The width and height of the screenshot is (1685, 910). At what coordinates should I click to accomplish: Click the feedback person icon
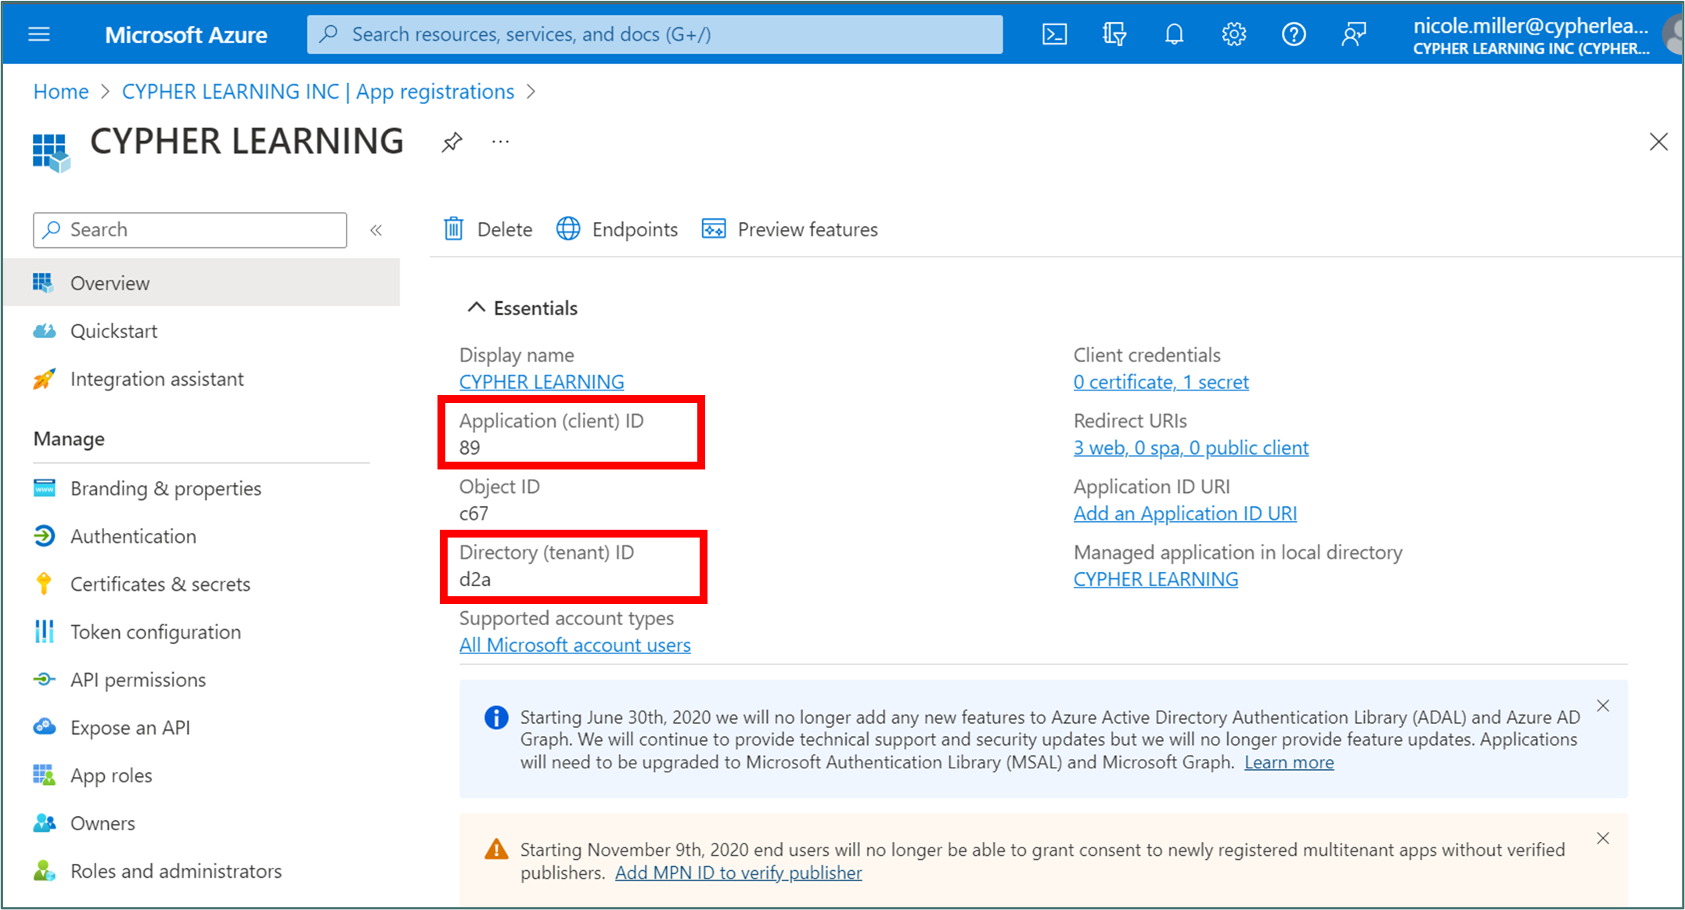pos(1353,34)
